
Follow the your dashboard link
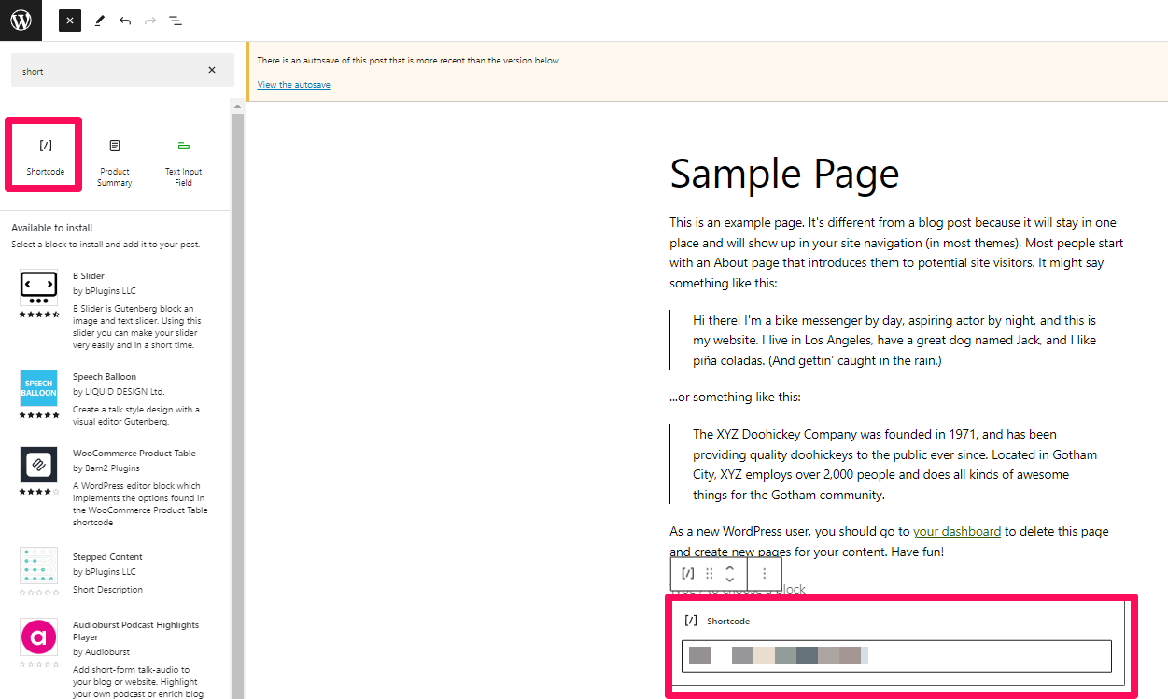957,531
